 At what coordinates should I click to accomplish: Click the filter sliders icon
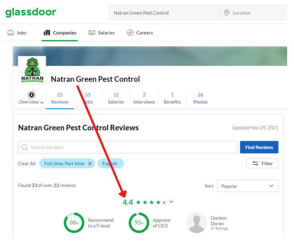255,163
